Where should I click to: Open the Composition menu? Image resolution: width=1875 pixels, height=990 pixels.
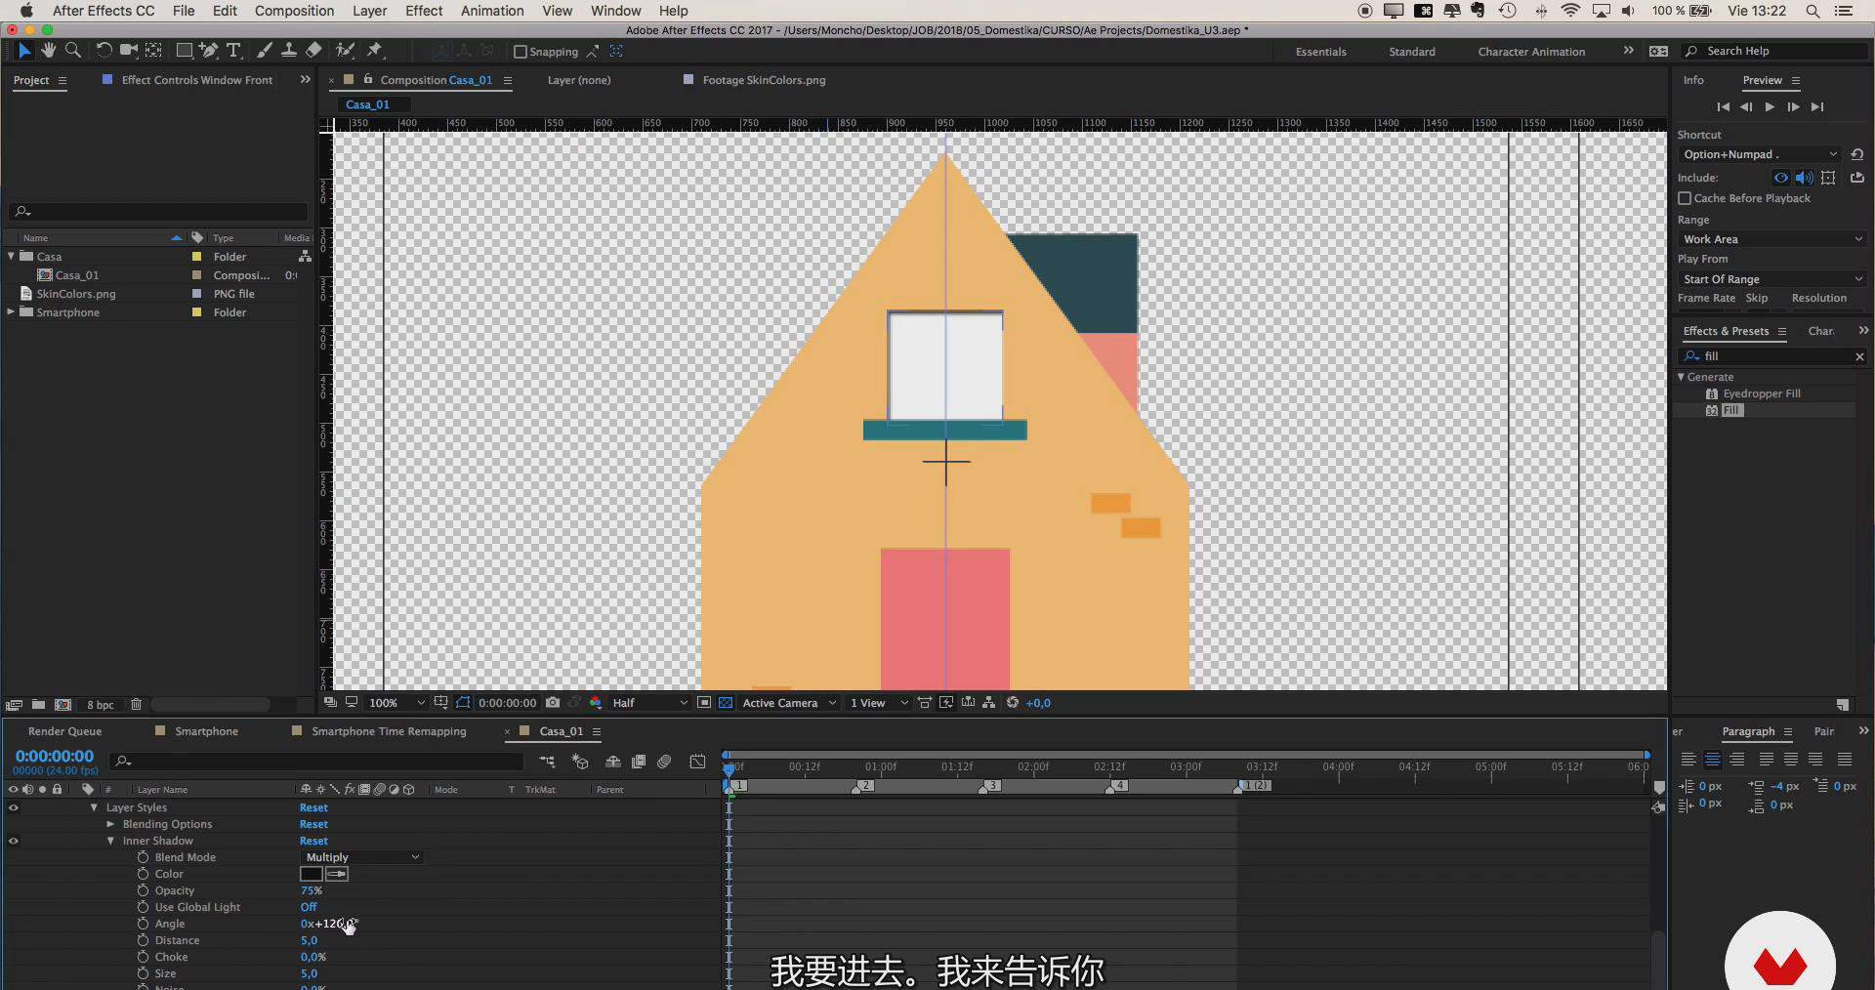pyautogui.click(x=294, y=11)
